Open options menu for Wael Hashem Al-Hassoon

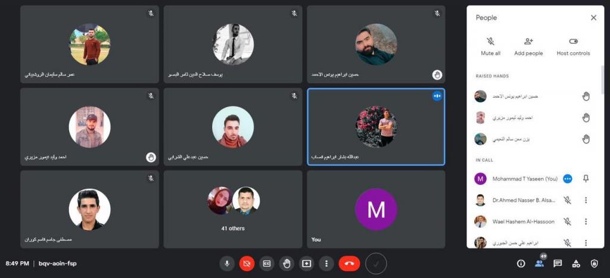pyautogui.click(x=586, y=221)
